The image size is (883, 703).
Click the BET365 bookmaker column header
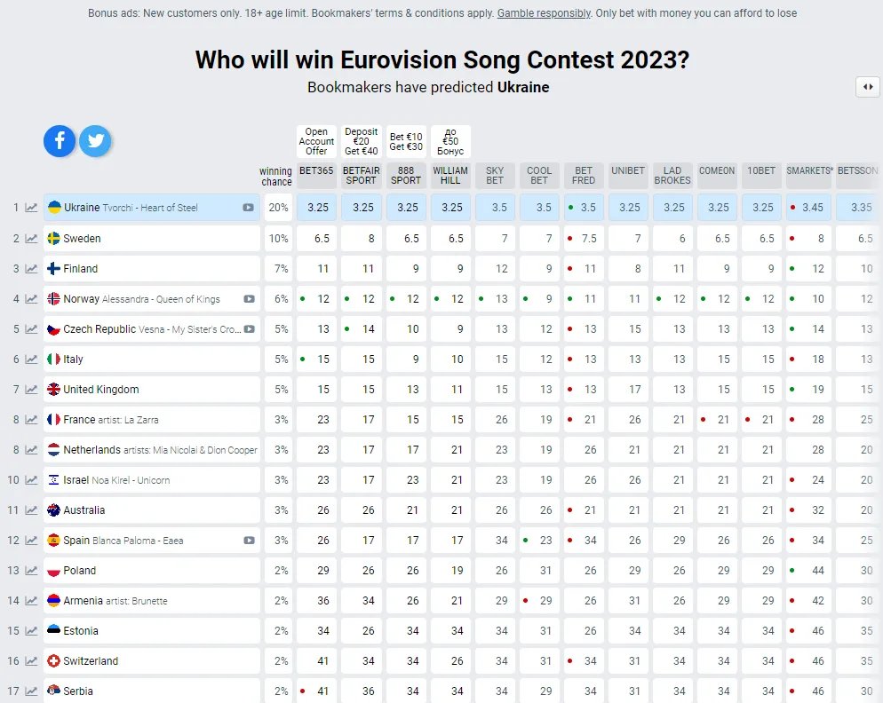316,170
